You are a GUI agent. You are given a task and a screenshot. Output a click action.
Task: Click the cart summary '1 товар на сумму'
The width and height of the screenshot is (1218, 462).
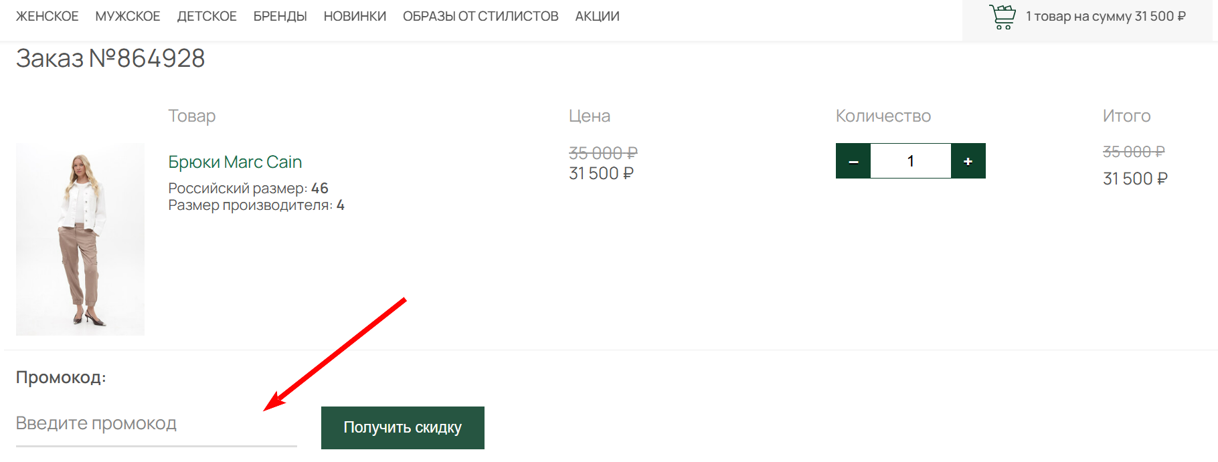[1106, 16]
